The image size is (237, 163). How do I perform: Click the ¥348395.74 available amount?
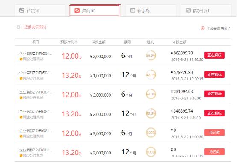[x=182, y=111]
